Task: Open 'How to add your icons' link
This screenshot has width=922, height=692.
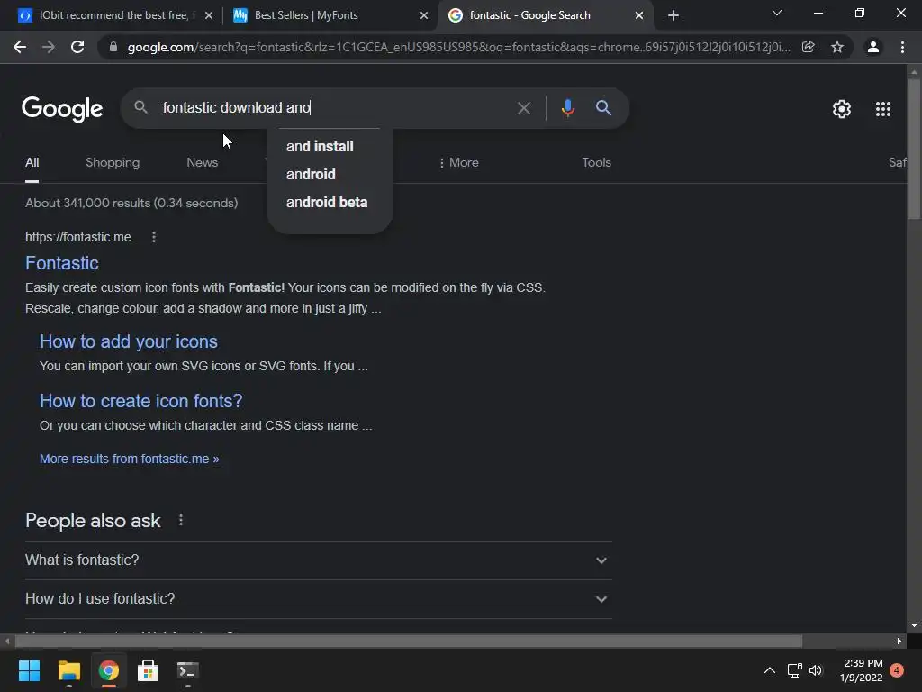Action: [128, 341]
